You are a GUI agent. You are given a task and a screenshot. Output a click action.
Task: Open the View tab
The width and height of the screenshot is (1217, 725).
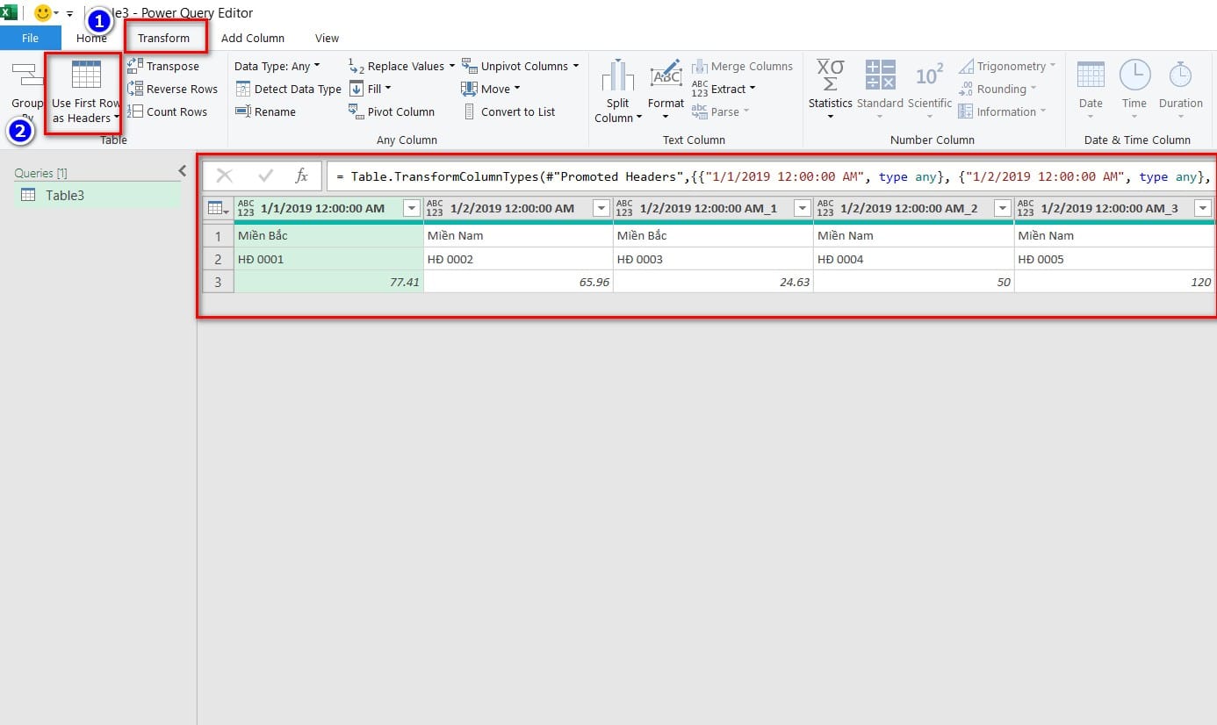(x=327, y=38)
